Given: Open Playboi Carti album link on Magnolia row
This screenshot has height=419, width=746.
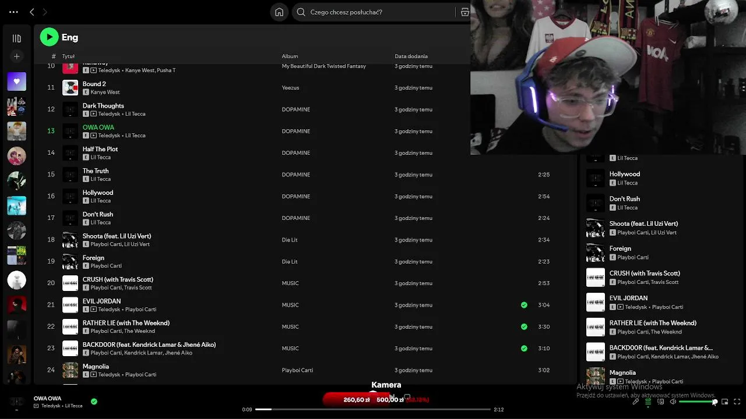Looking at the screenshot, I should pyautogui.click(x=297, y=370).
